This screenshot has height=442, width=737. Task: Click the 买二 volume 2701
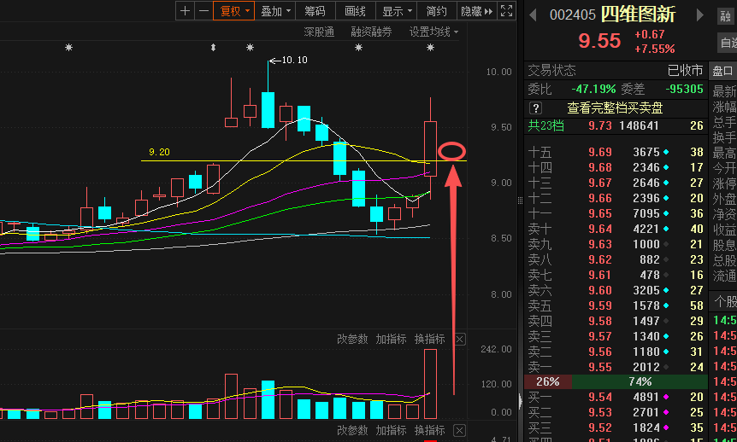646,412
